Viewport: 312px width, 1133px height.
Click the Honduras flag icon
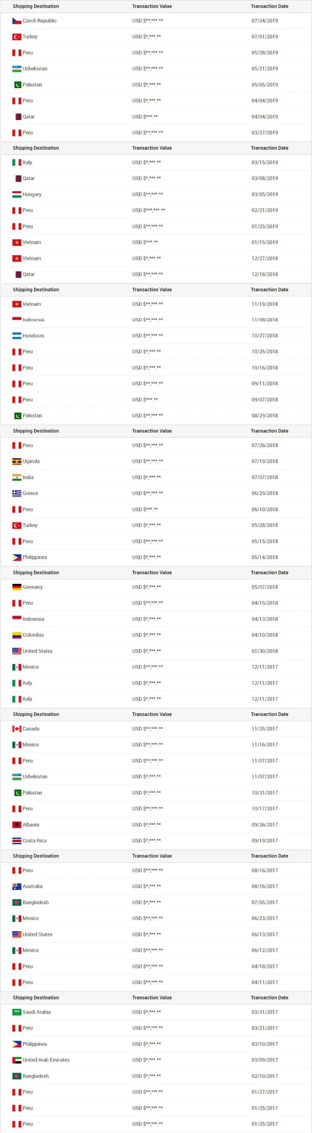[x=17, y=336]
